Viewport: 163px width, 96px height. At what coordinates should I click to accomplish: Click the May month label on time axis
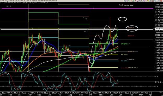(x=39, y=95)
